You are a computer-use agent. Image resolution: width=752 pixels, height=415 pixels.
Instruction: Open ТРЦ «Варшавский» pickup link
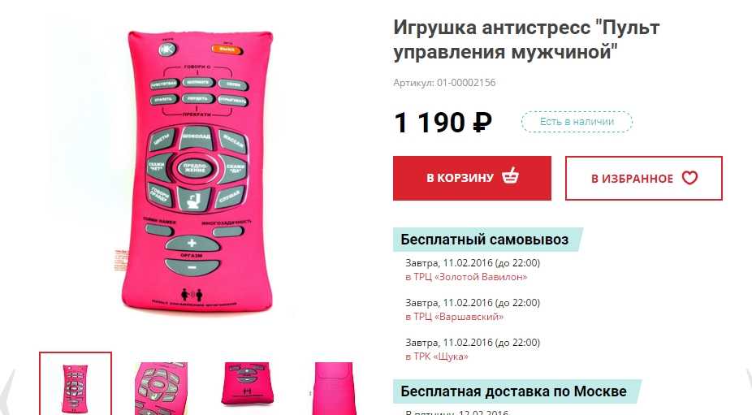tap(455, 317)
